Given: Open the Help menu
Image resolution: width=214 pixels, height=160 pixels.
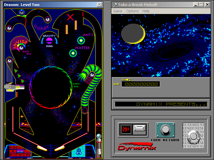Looking at the screenshot, I should coord(146,11).
